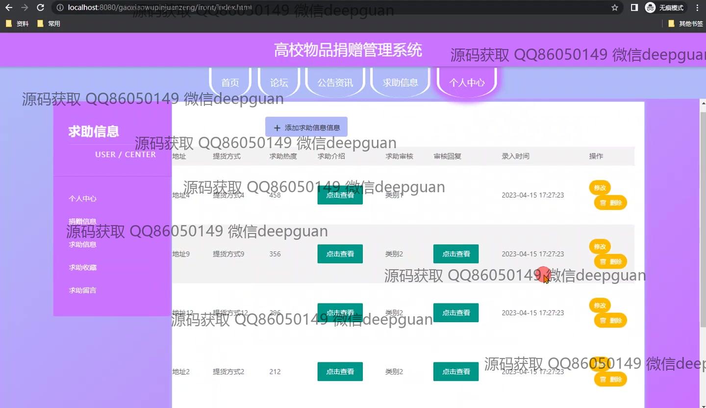Image resolution: width=706 pixels, height=408 pixels.
Task: Open the Chrome three-dot menu
Action: point(697,7)
